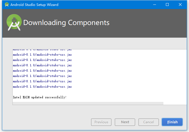Viewport: 189px width, 132px height.
Task: Maximize the Setup Wizard window
Action: (x=167, y=4)
